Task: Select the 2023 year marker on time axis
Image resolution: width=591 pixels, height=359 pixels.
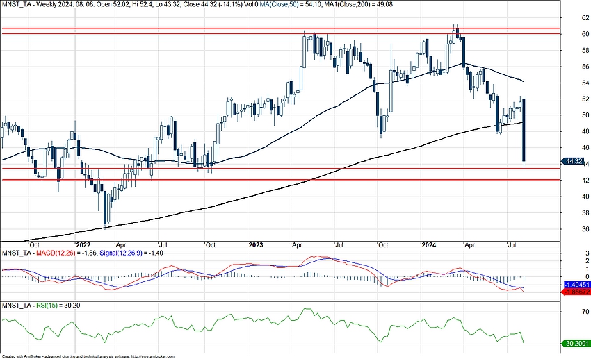Action: (x=255, y=245)
